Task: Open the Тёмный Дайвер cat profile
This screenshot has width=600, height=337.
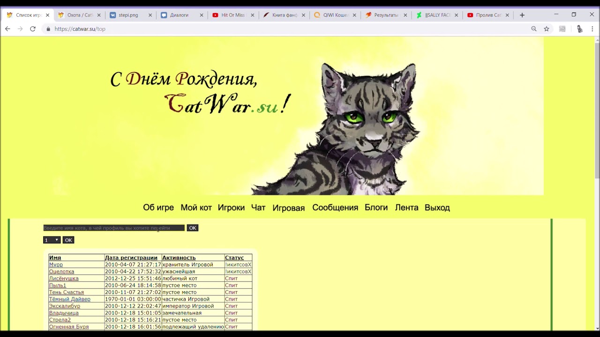Action: (70, 299)
